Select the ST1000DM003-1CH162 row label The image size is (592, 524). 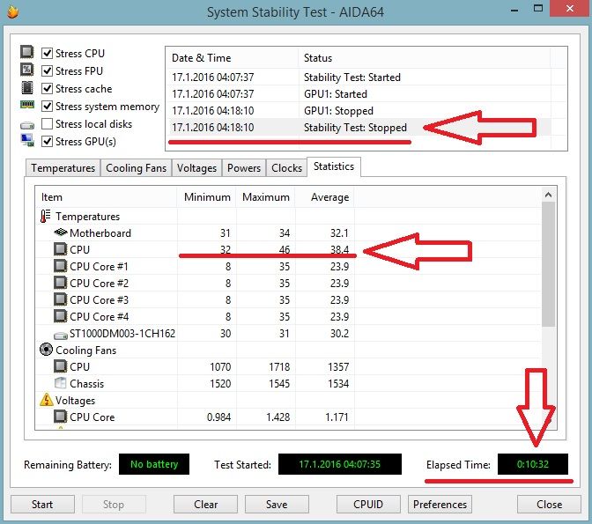click(122, 334)
